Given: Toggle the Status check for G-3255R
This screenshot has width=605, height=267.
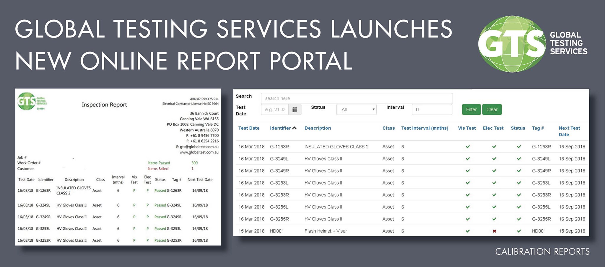Looking at the screenshot, I should tap(518, 219).
